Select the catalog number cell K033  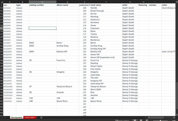point(43,46)
